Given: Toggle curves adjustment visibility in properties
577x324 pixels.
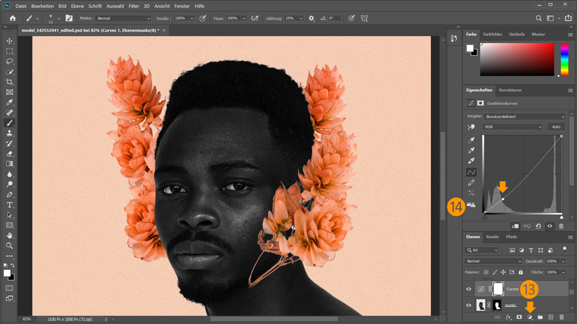Looking at the screenshot, I should [549, 226].
